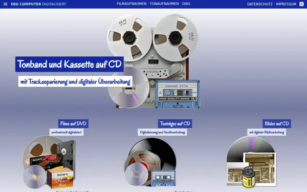Click the professionell digitalisiert label

pyautogui.click(x=67, y=132)
